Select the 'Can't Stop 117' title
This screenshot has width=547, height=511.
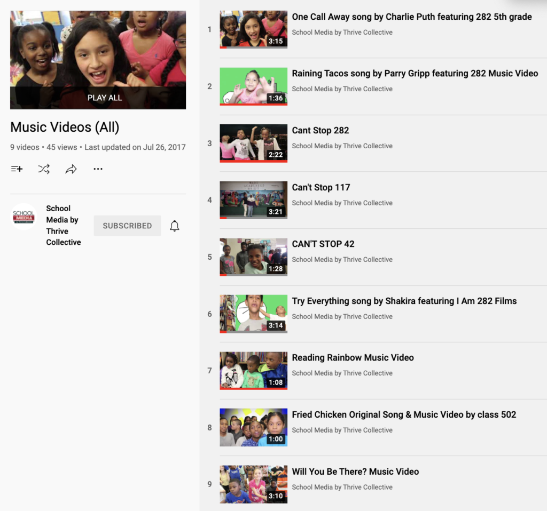pyautogui.click(x=321, y=187)
